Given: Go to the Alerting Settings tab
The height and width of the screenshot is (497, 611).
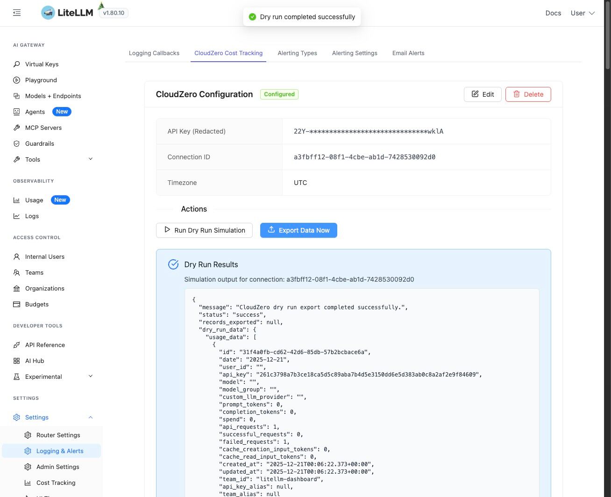Looking at the screenshot, I should tap(355, 53).
